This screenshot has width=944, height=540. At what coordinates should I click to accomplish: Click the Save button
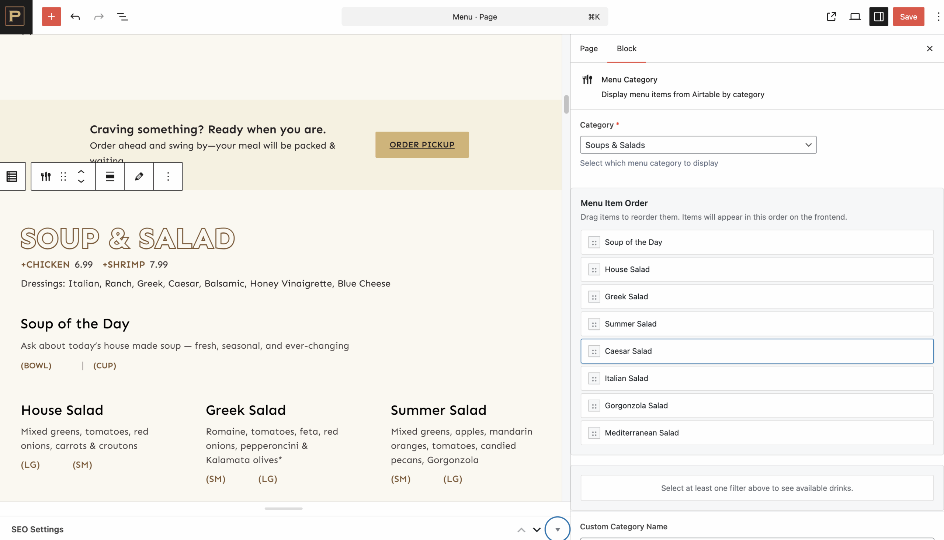908,17
